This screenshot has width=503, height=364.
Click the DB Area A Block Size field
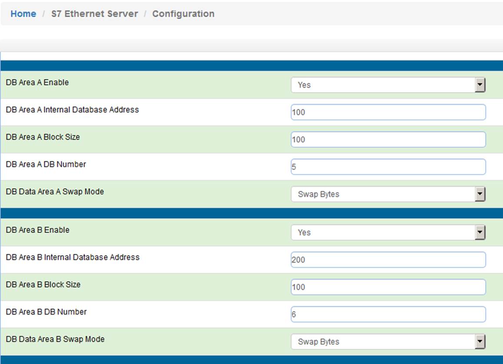tap(388, 139)
